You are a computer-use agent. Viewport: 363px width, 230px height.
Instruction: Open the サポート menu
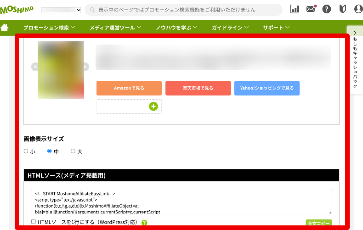coord(276,28)
